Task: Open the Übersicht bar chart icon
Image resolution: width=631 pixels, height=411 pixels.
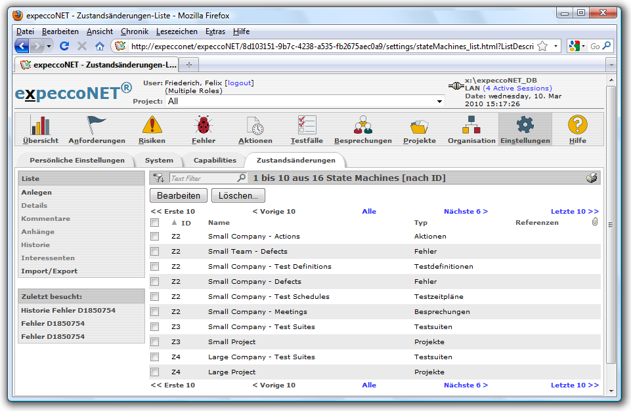Action: [x=41, y=125]
